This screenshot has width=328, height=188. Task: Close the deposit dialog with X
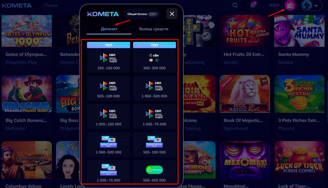point(172,14)
